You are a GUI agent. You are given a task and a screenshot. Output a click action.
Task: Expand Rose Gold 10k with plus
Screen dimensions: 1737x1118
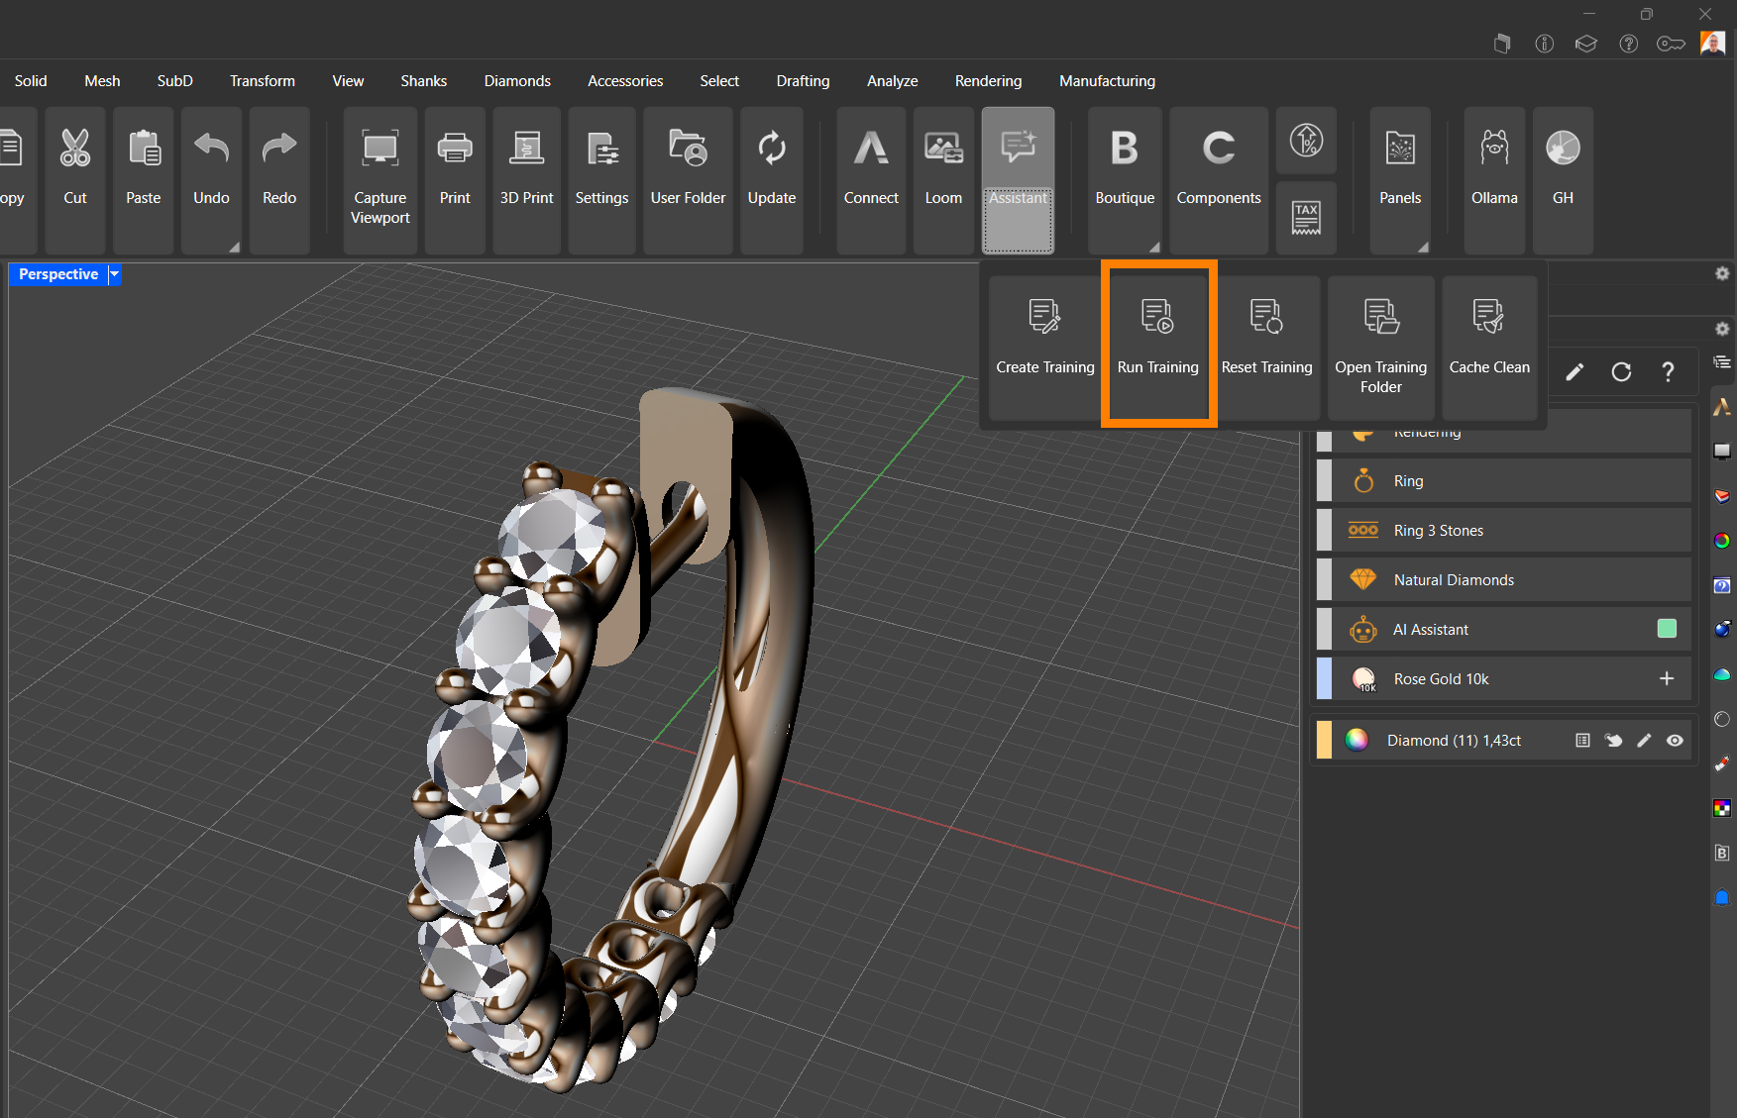pyautogui.click(x=1667, y=678)
